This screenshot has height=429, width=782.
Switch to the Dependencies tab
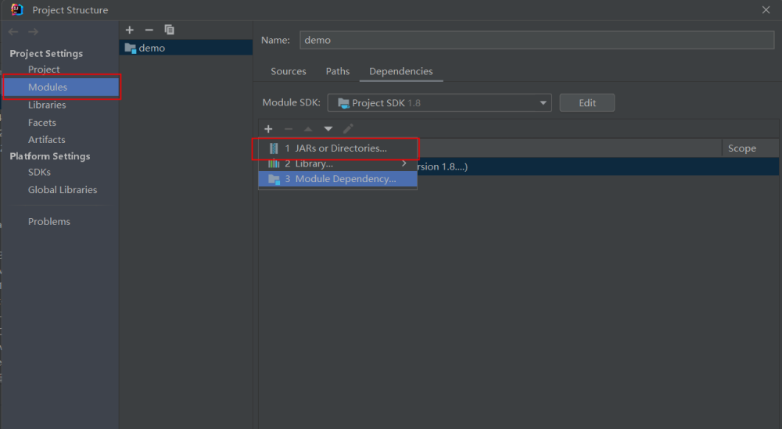pos(401,71)
